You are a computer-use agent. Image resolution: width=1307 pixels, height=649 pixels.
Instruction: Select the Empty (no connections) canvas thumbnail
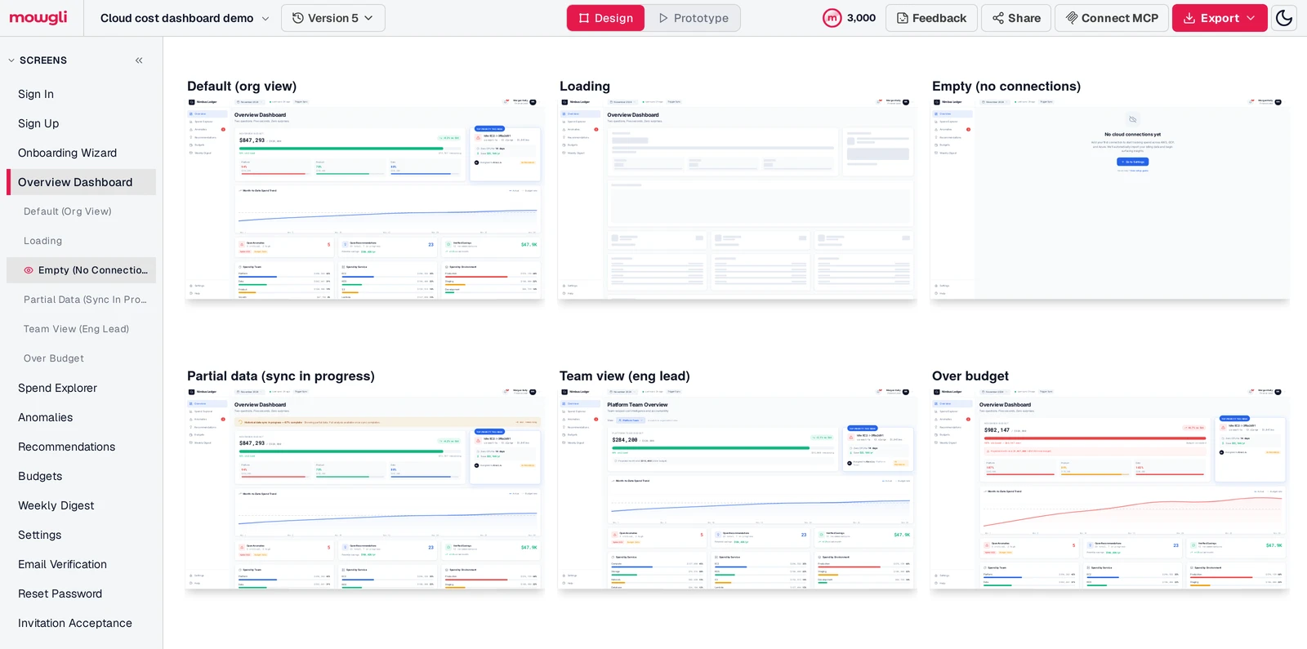pyautogui.click(x=1109, y=198)
